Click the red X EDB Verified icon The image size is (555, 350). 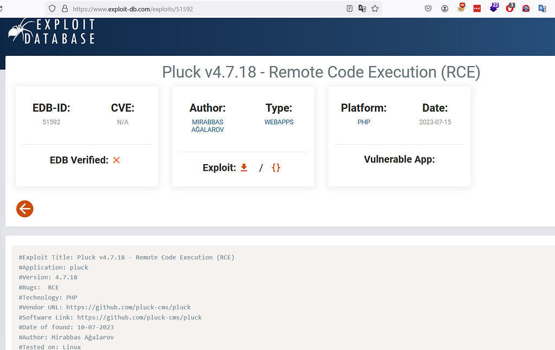[117, 160]
